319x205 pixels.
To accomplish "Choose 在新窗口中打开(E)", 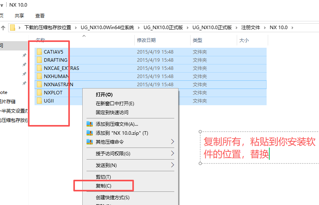I will (130, 104).
